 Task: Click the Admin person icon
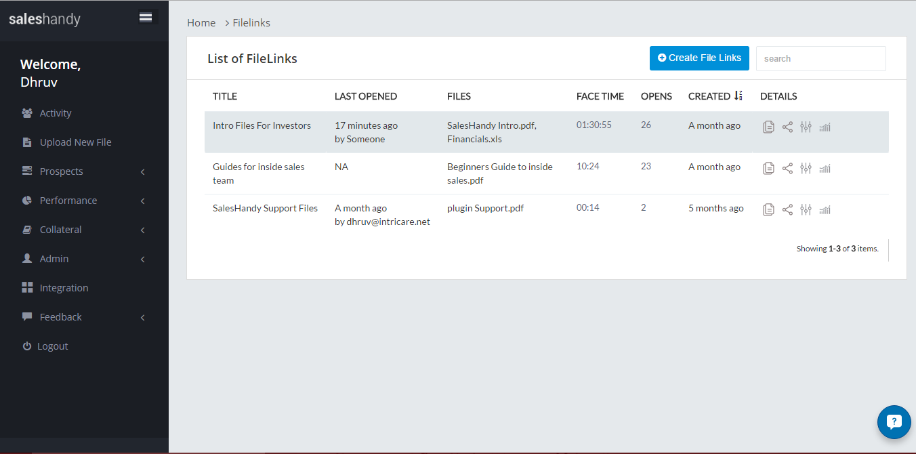pyautogui.click(x=27, y=259)
